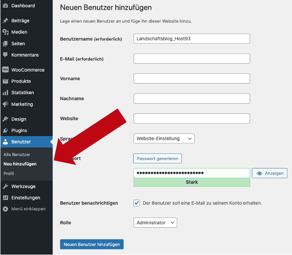Viewport: 292px width, 255px height.
Task: Focus the Nachname input field
Action: 192,99
